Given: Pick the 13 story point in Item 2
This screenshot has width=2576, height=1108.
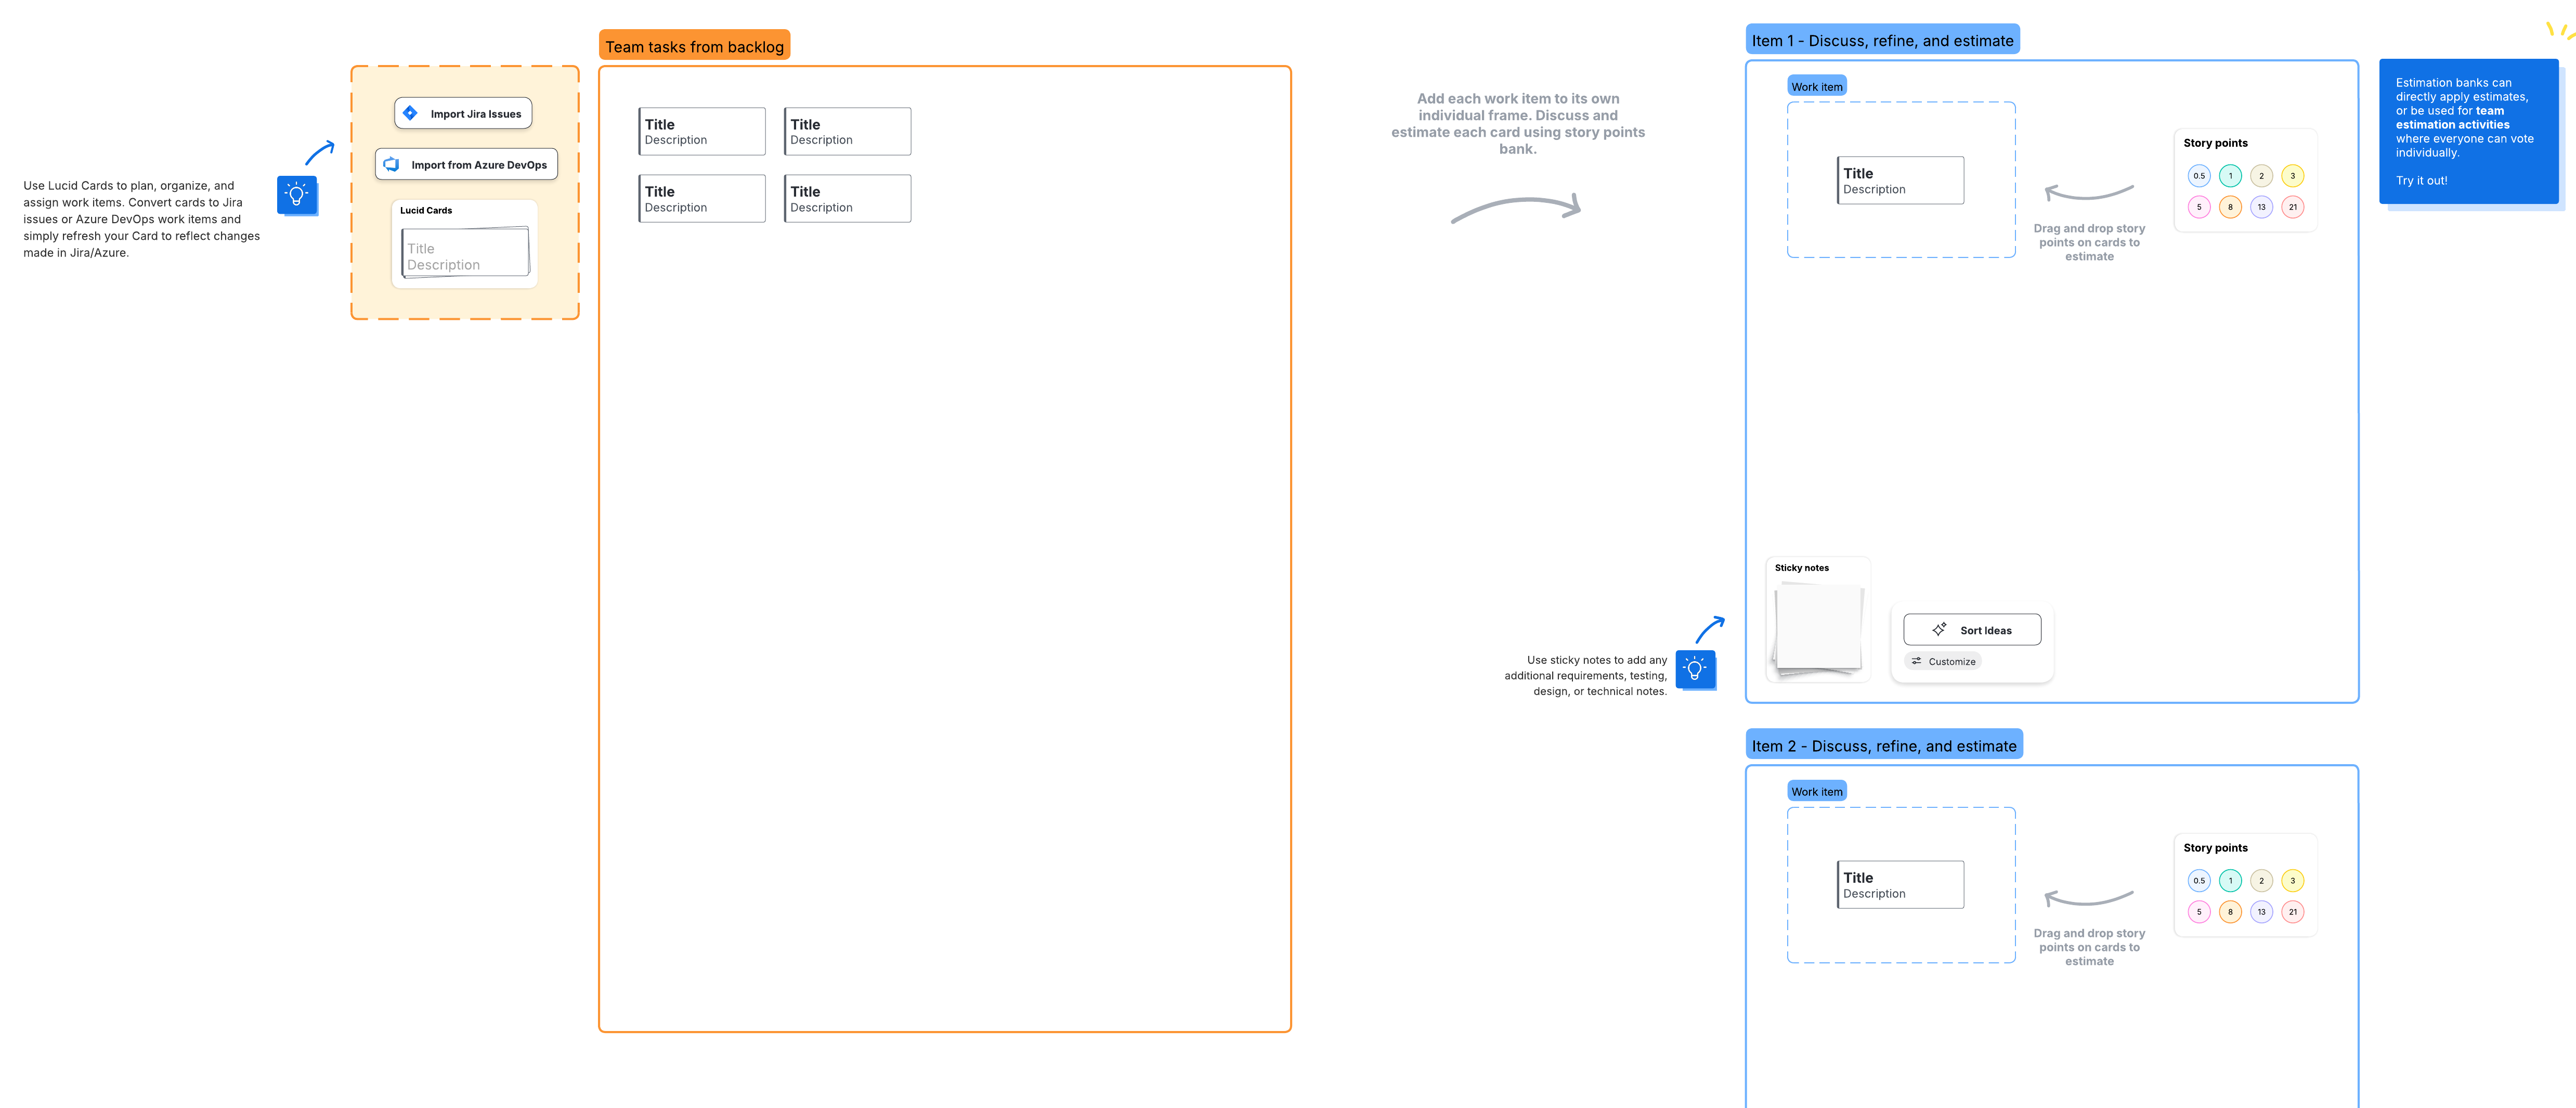Looking at the screenshot, I should (x=2261, y=912).
